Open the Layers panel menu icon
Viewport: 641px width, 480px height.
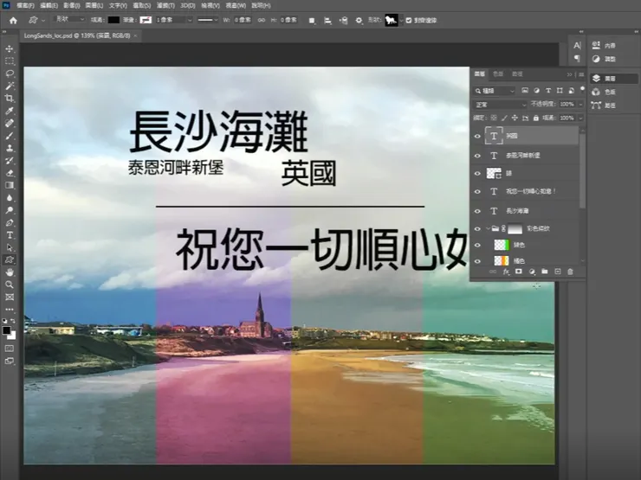click(x=581, y=74)
